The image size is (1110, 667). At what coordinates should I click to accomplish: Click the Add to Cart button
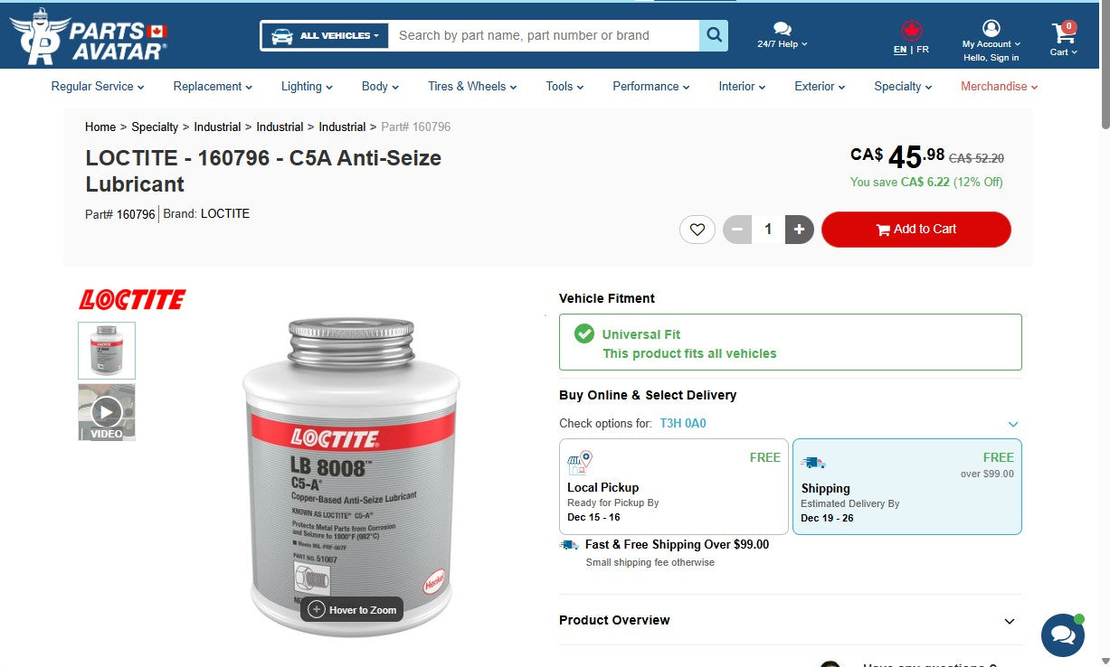click(916, 229)
